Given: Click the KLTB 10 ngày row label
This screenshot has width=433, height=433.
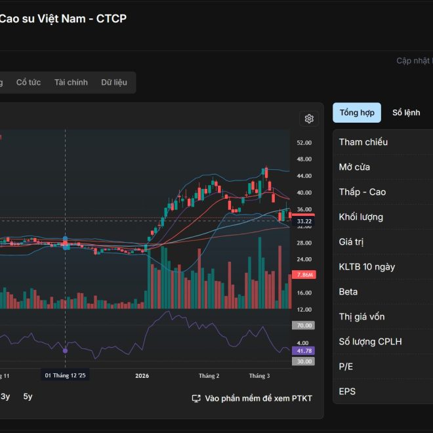Looking at the screenshot, I should (367, 267).
